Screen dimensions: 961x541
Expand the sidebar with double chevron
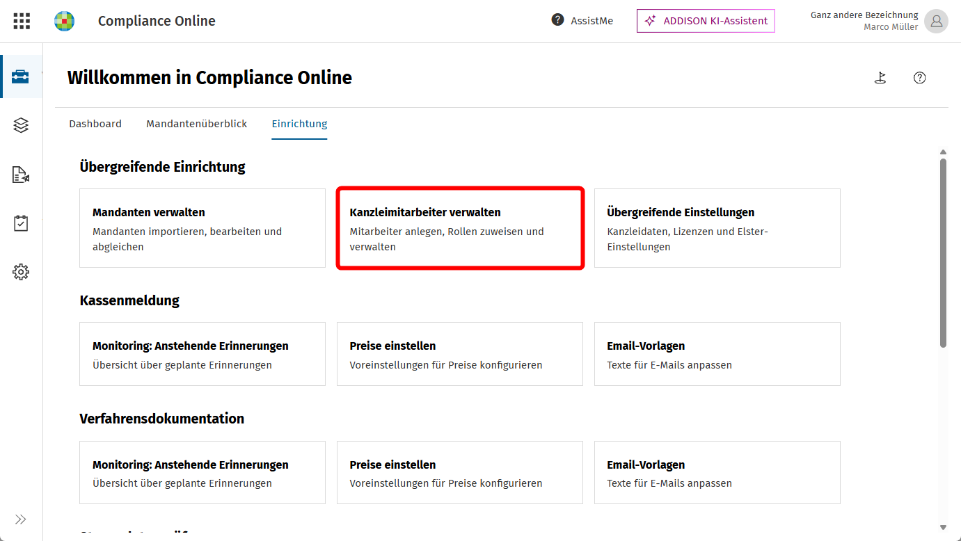(x=21, y=519)
